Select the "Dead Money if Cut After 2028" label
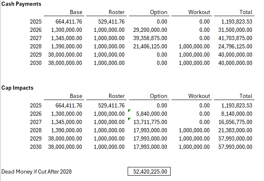 (33, 171)
